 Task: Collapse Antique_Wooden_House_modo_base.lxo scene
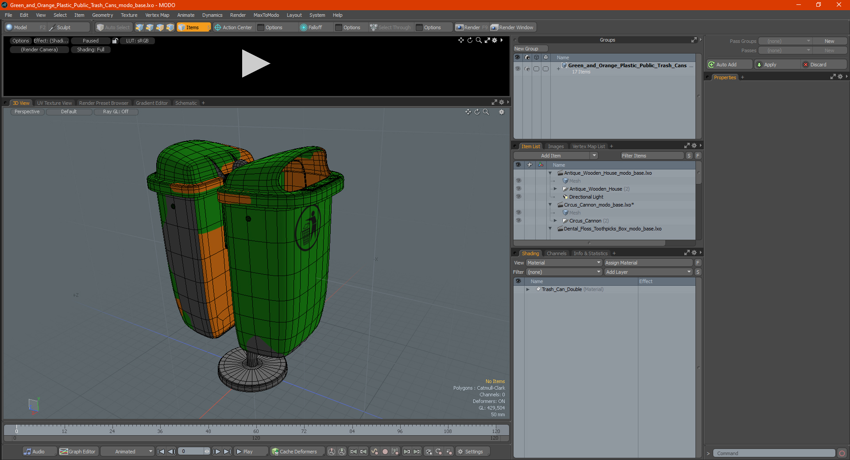(x=550, y=173)
